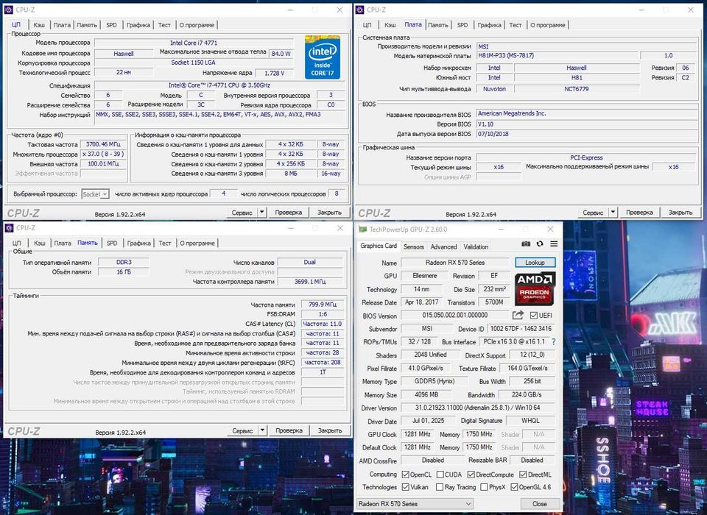The width and height of the screenshot is (707, 515).
Task: Click Проверка in the MSI motherboard window
Action: click(639, 212)
